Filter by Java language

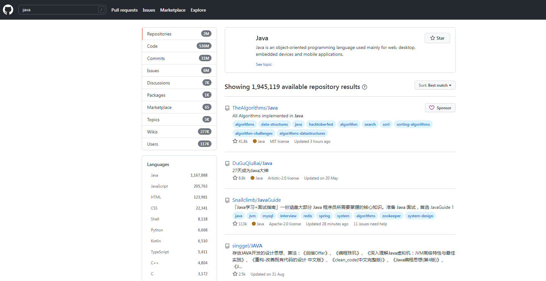pos(179,175)
